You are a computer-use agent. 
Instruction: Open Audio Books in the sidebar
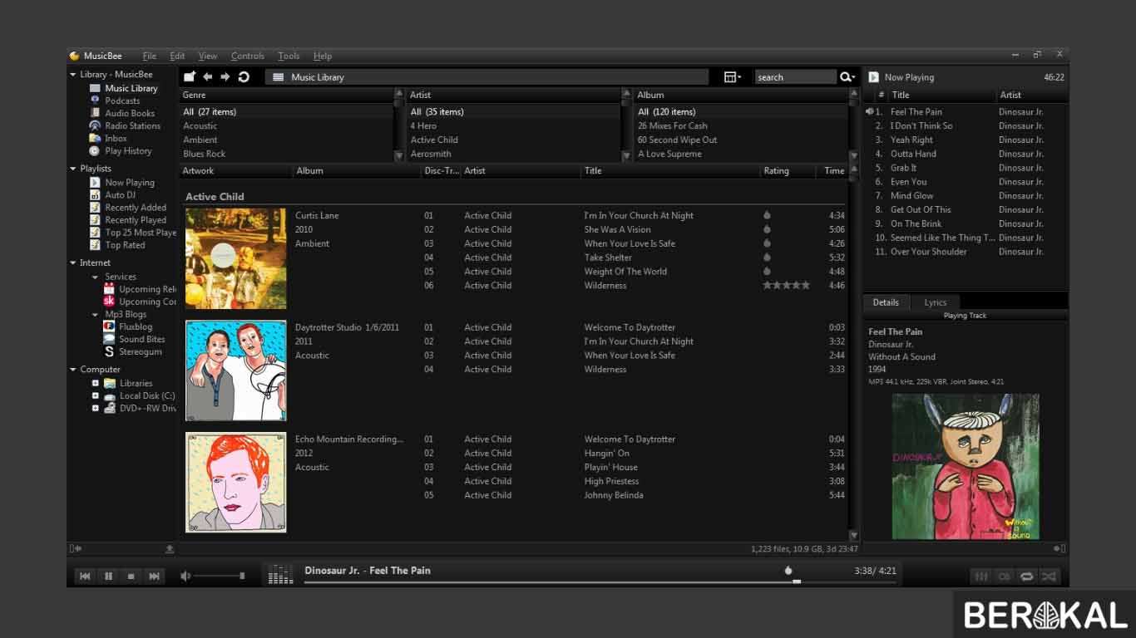130,113
